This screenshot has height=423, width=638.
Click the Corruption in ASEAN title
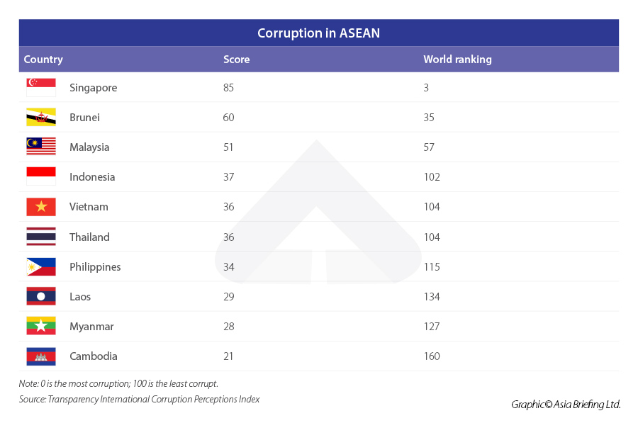(318, 33)
